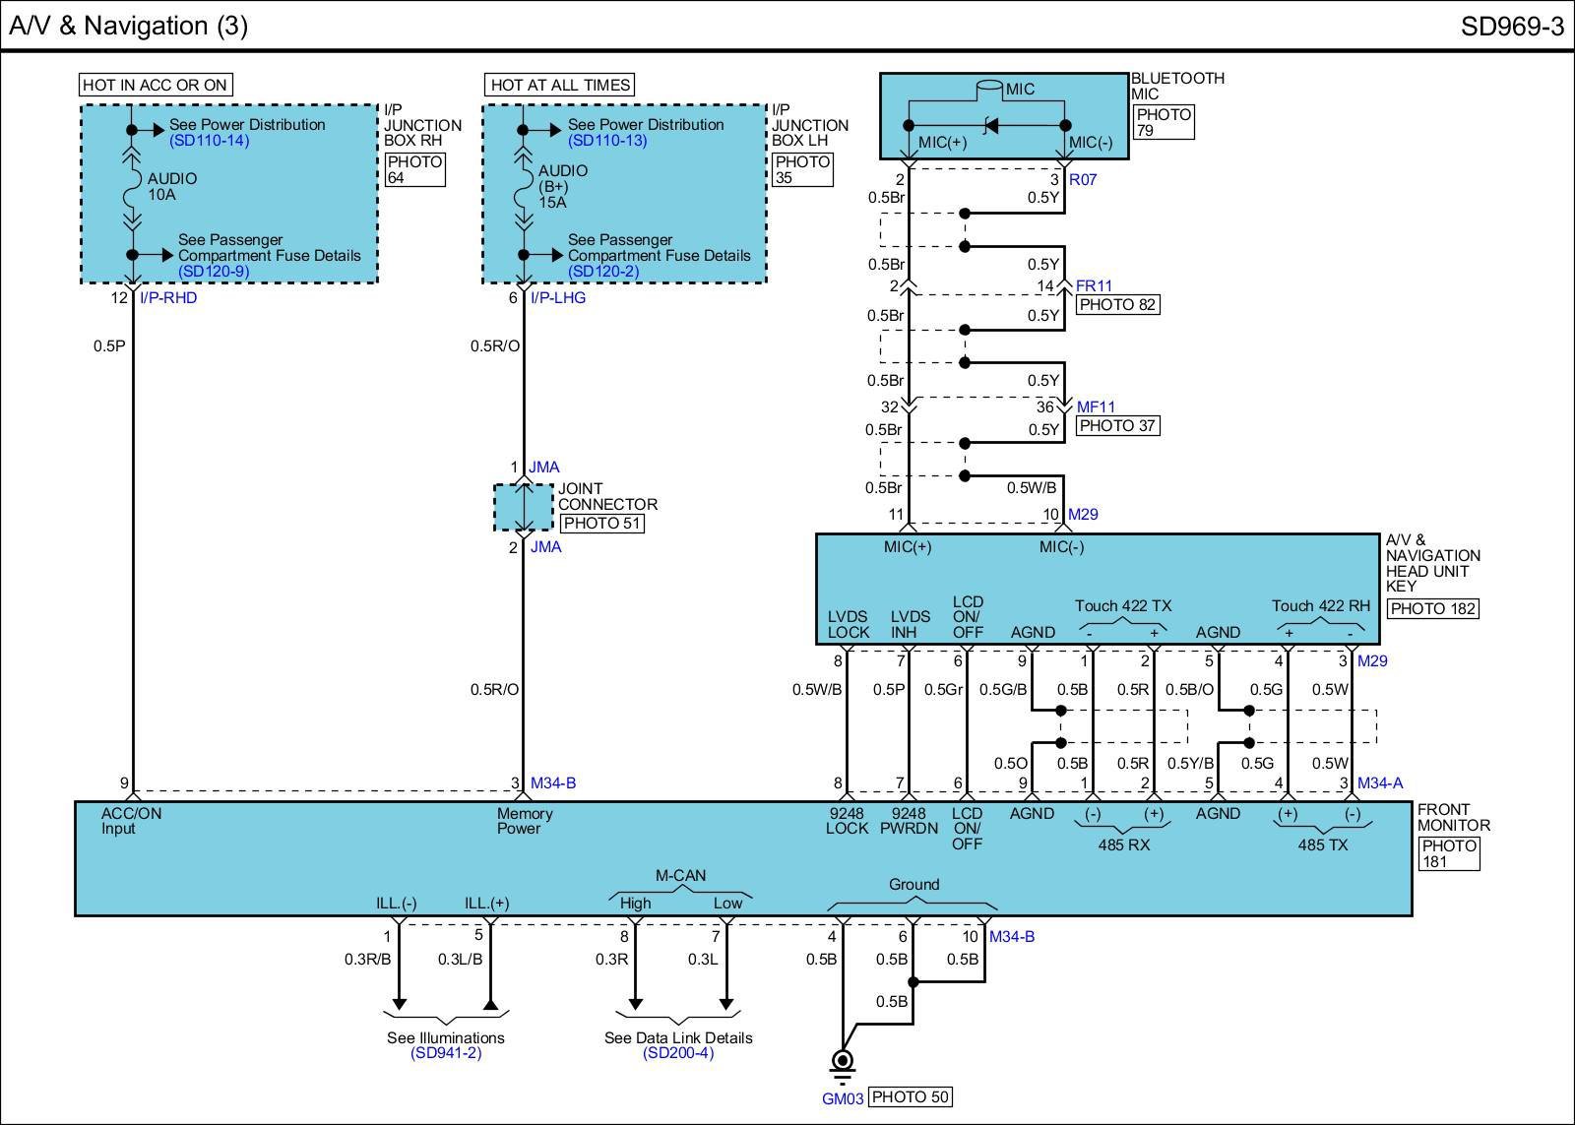Click the MIC cylinder symbol in Bluetooth Mic
The width and height of the screenshot is (1575, 1125).
[988, 90]
